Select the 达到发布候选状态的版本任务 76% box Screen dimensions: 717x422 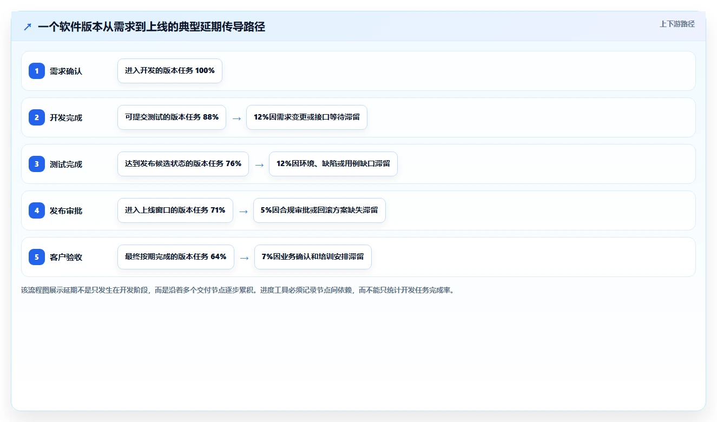(x=183, y=164)
